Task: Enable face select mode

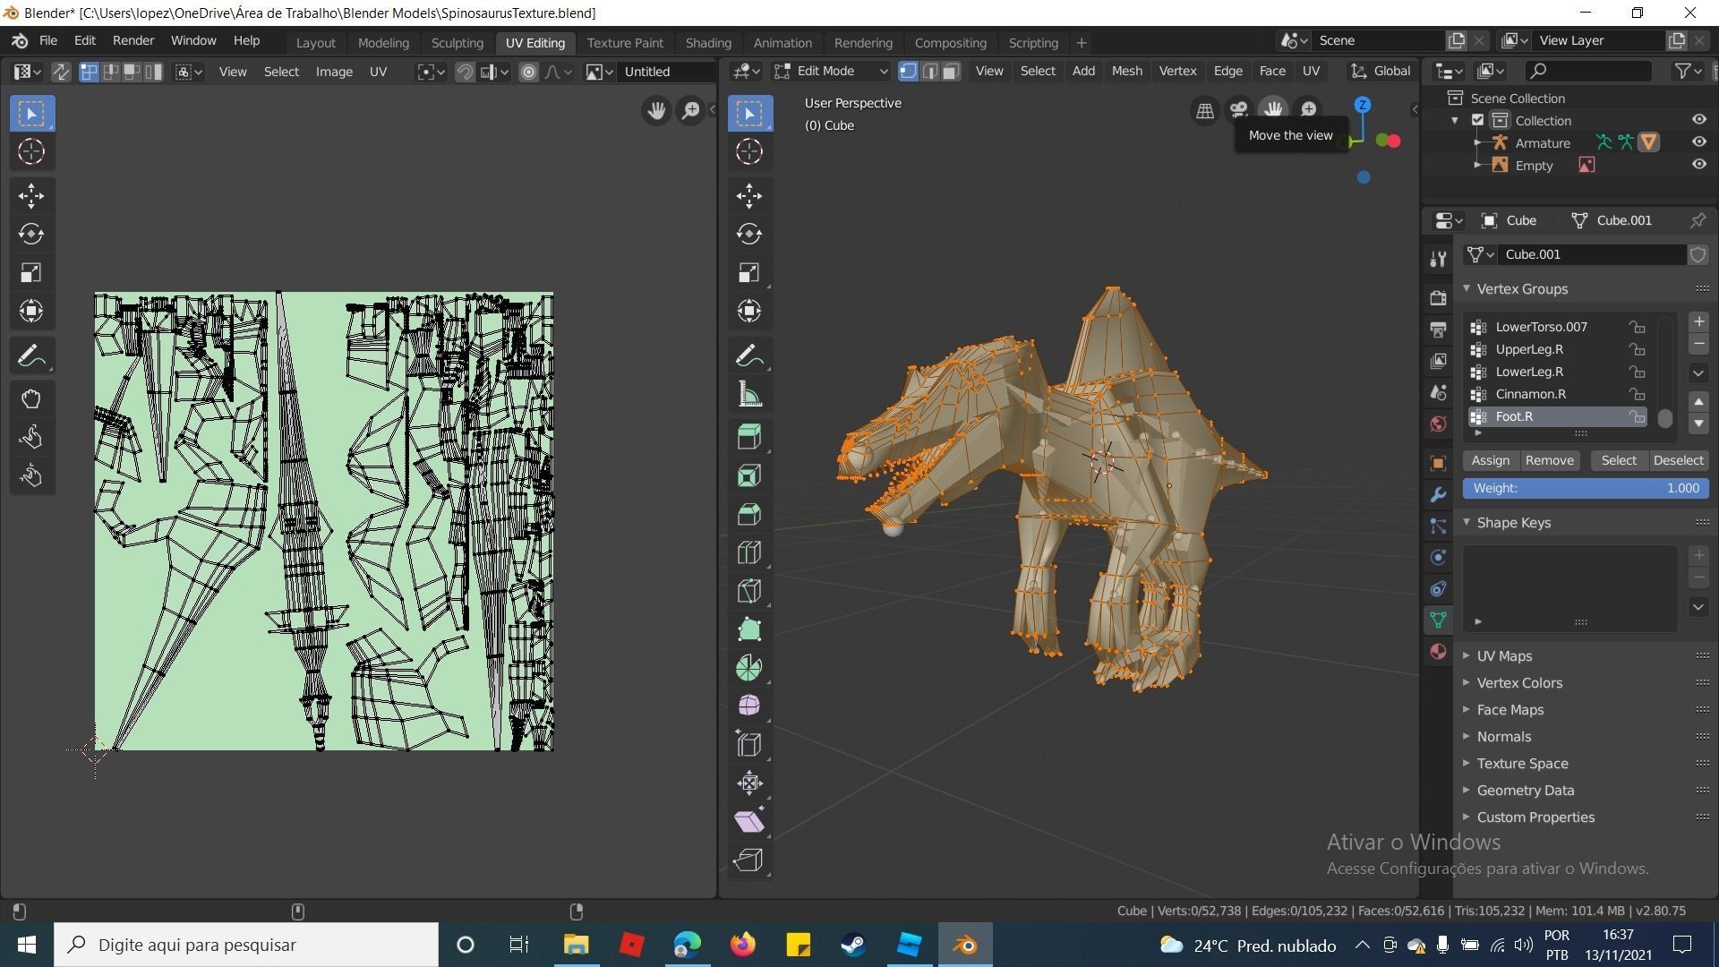Action: pyautogui.click(x=951, y=71)
